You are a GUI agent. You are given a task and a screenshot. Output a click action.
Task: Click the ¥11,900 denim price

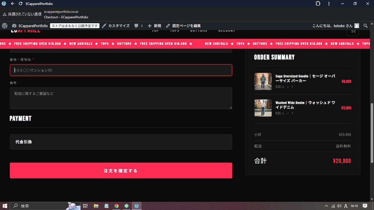pyautogui.click(x=346, y=108)
